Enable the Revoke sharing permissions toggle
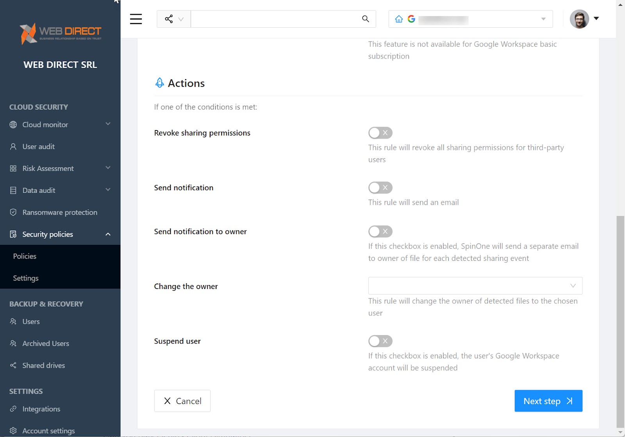625x437 pixels. [x=380, y=133]
